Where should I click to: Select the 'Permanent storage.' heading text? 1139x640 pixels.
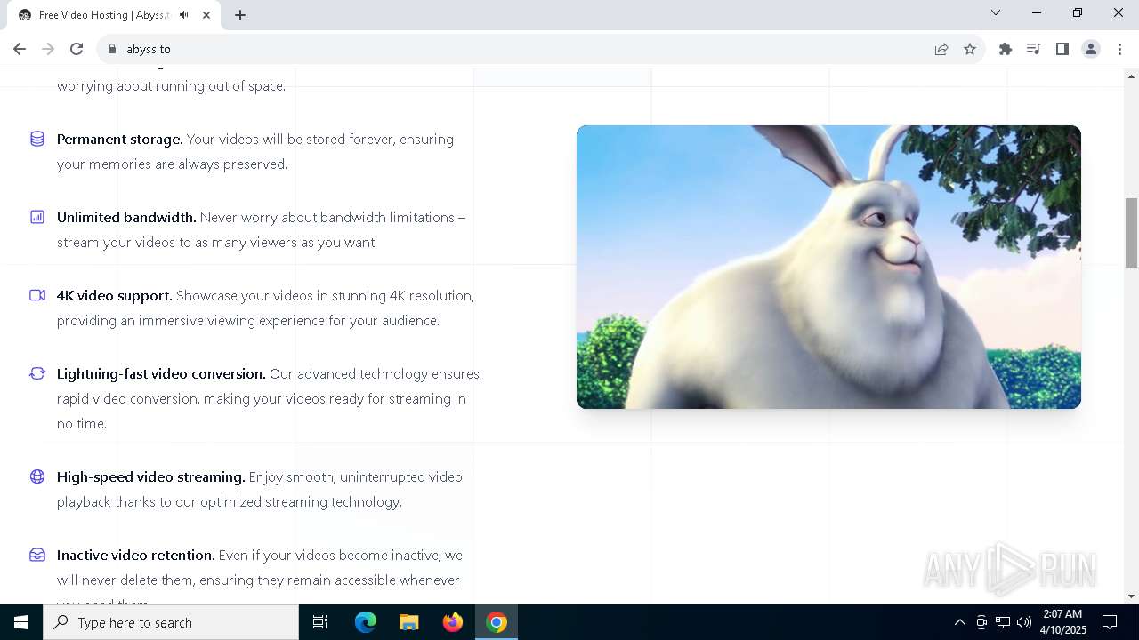click(120, 139)
